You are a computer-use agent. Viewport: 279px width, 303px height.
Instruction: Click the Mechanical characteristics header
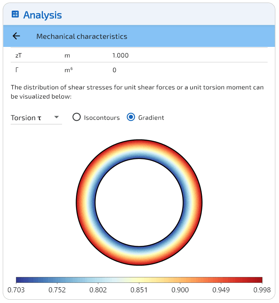click(x=81, y=36)
